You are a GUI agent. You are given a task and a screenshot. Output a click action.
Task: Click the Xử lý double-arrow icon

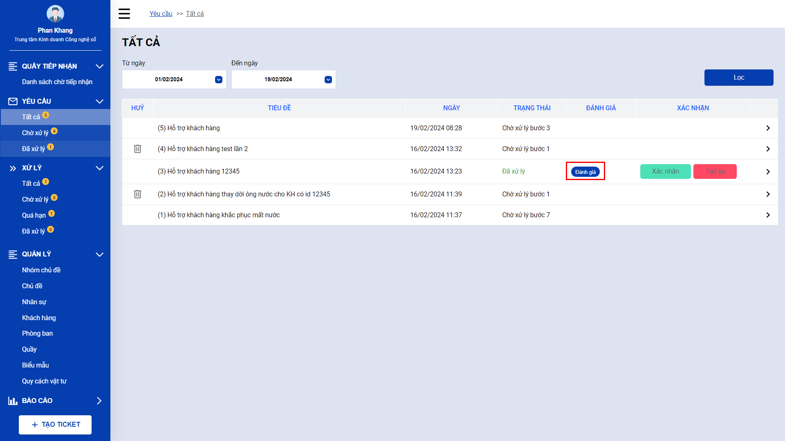click(13, 168)
